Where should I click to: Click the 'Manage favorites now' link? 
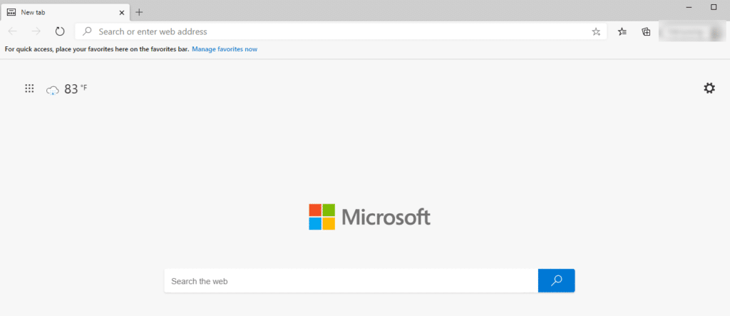pyautogui.click(x=225, y=49)
